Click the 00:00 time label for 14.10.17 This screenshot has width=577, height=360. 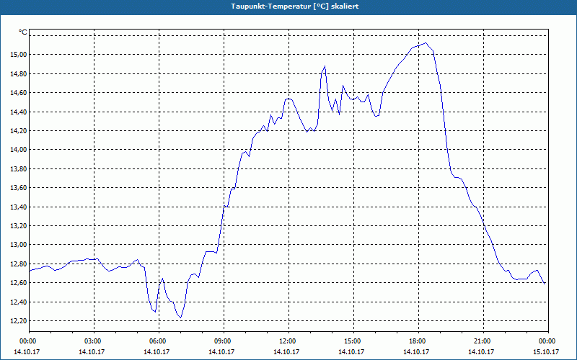point(29,341)
